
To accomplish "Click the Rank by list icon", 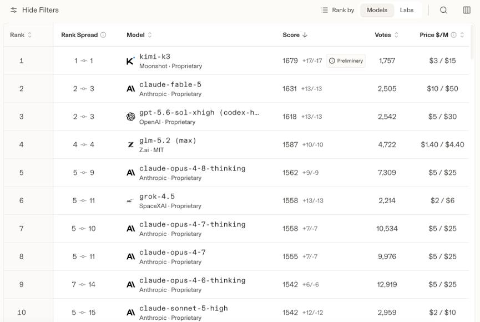I will coord(325,10).
